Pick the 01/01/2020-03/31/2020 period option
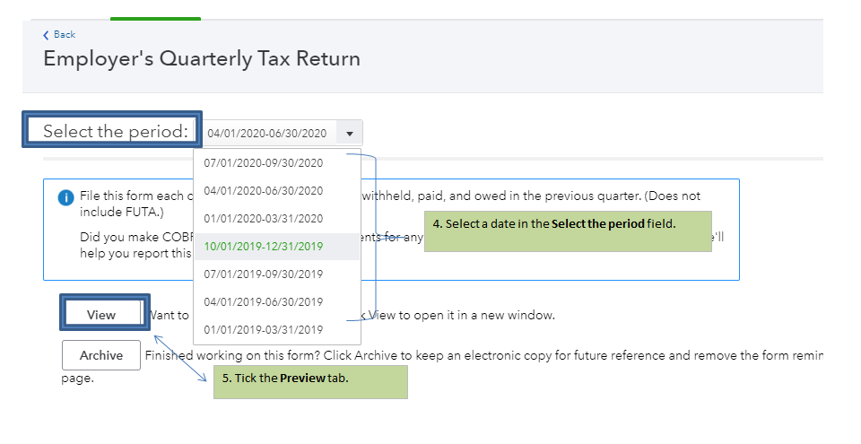The width and height of the screenshot is (861, 444). [x=263, y=219]
